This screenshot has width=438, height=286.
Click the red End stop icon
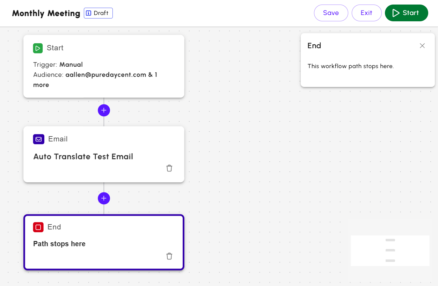(38, 227)
